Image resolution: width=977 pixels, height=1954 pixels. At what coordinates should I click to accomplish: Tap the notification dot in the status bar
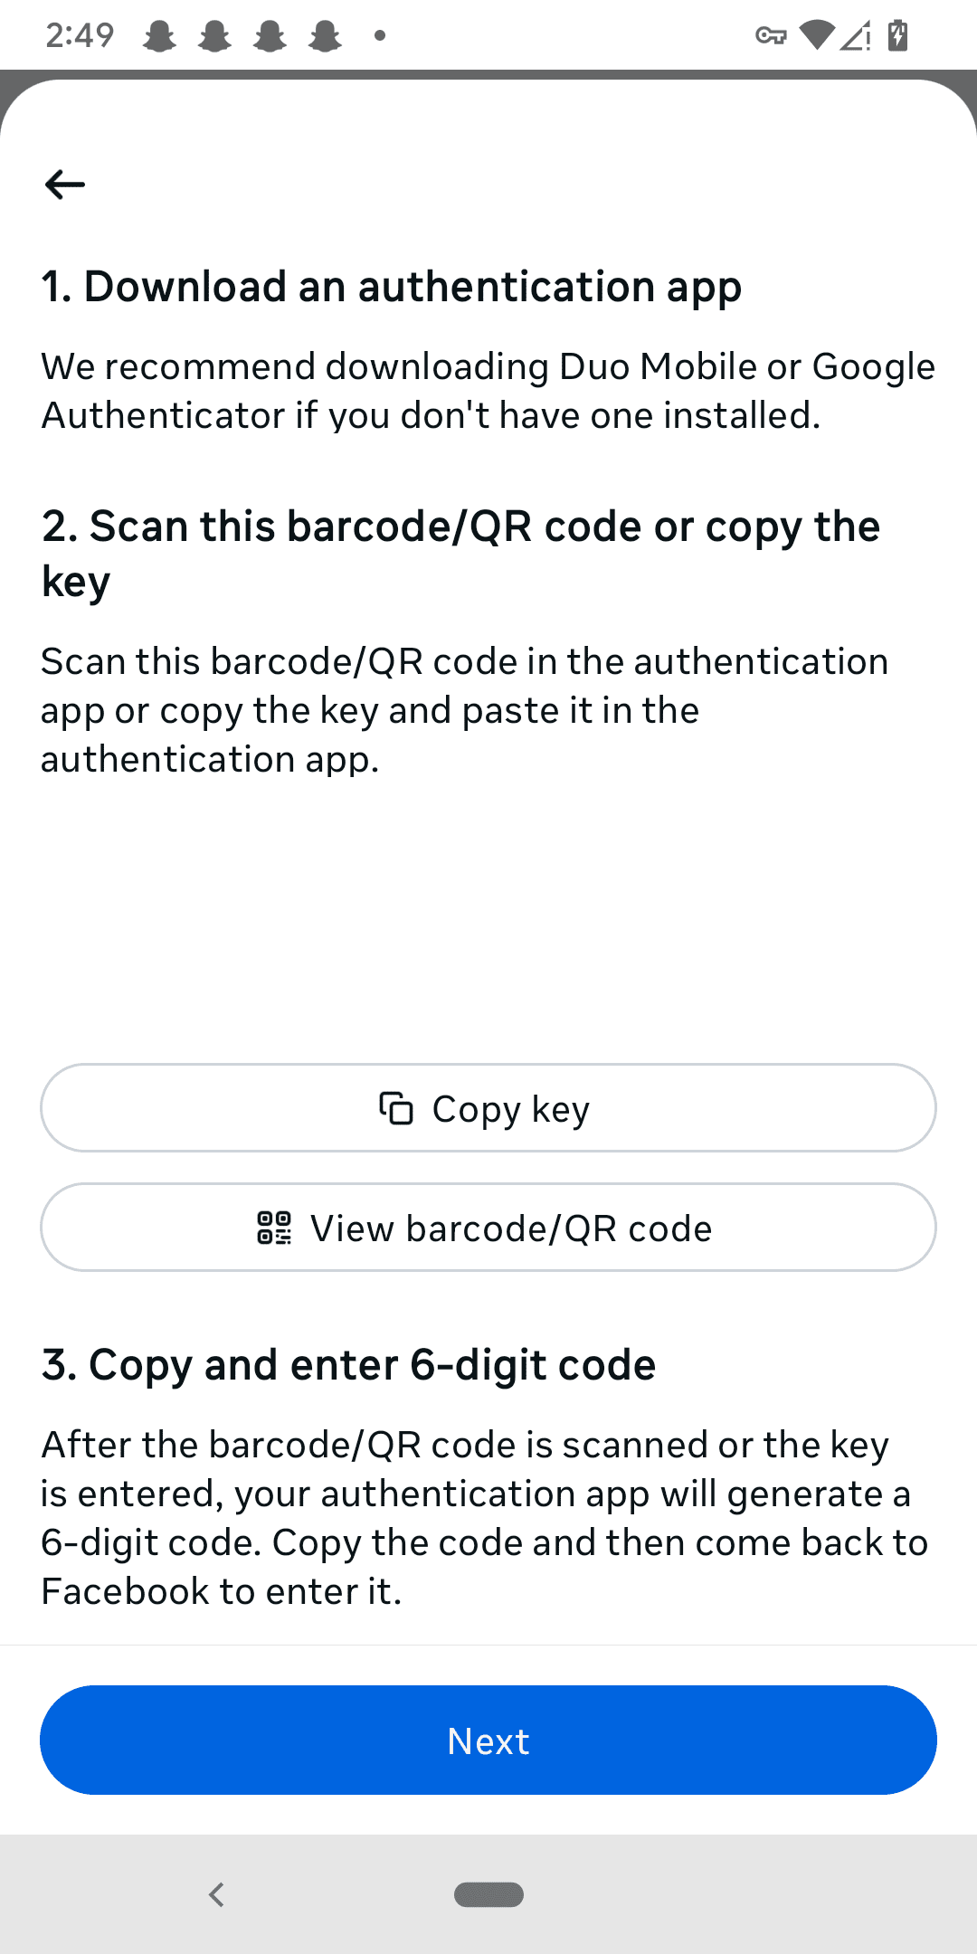(x=377, y=36)
